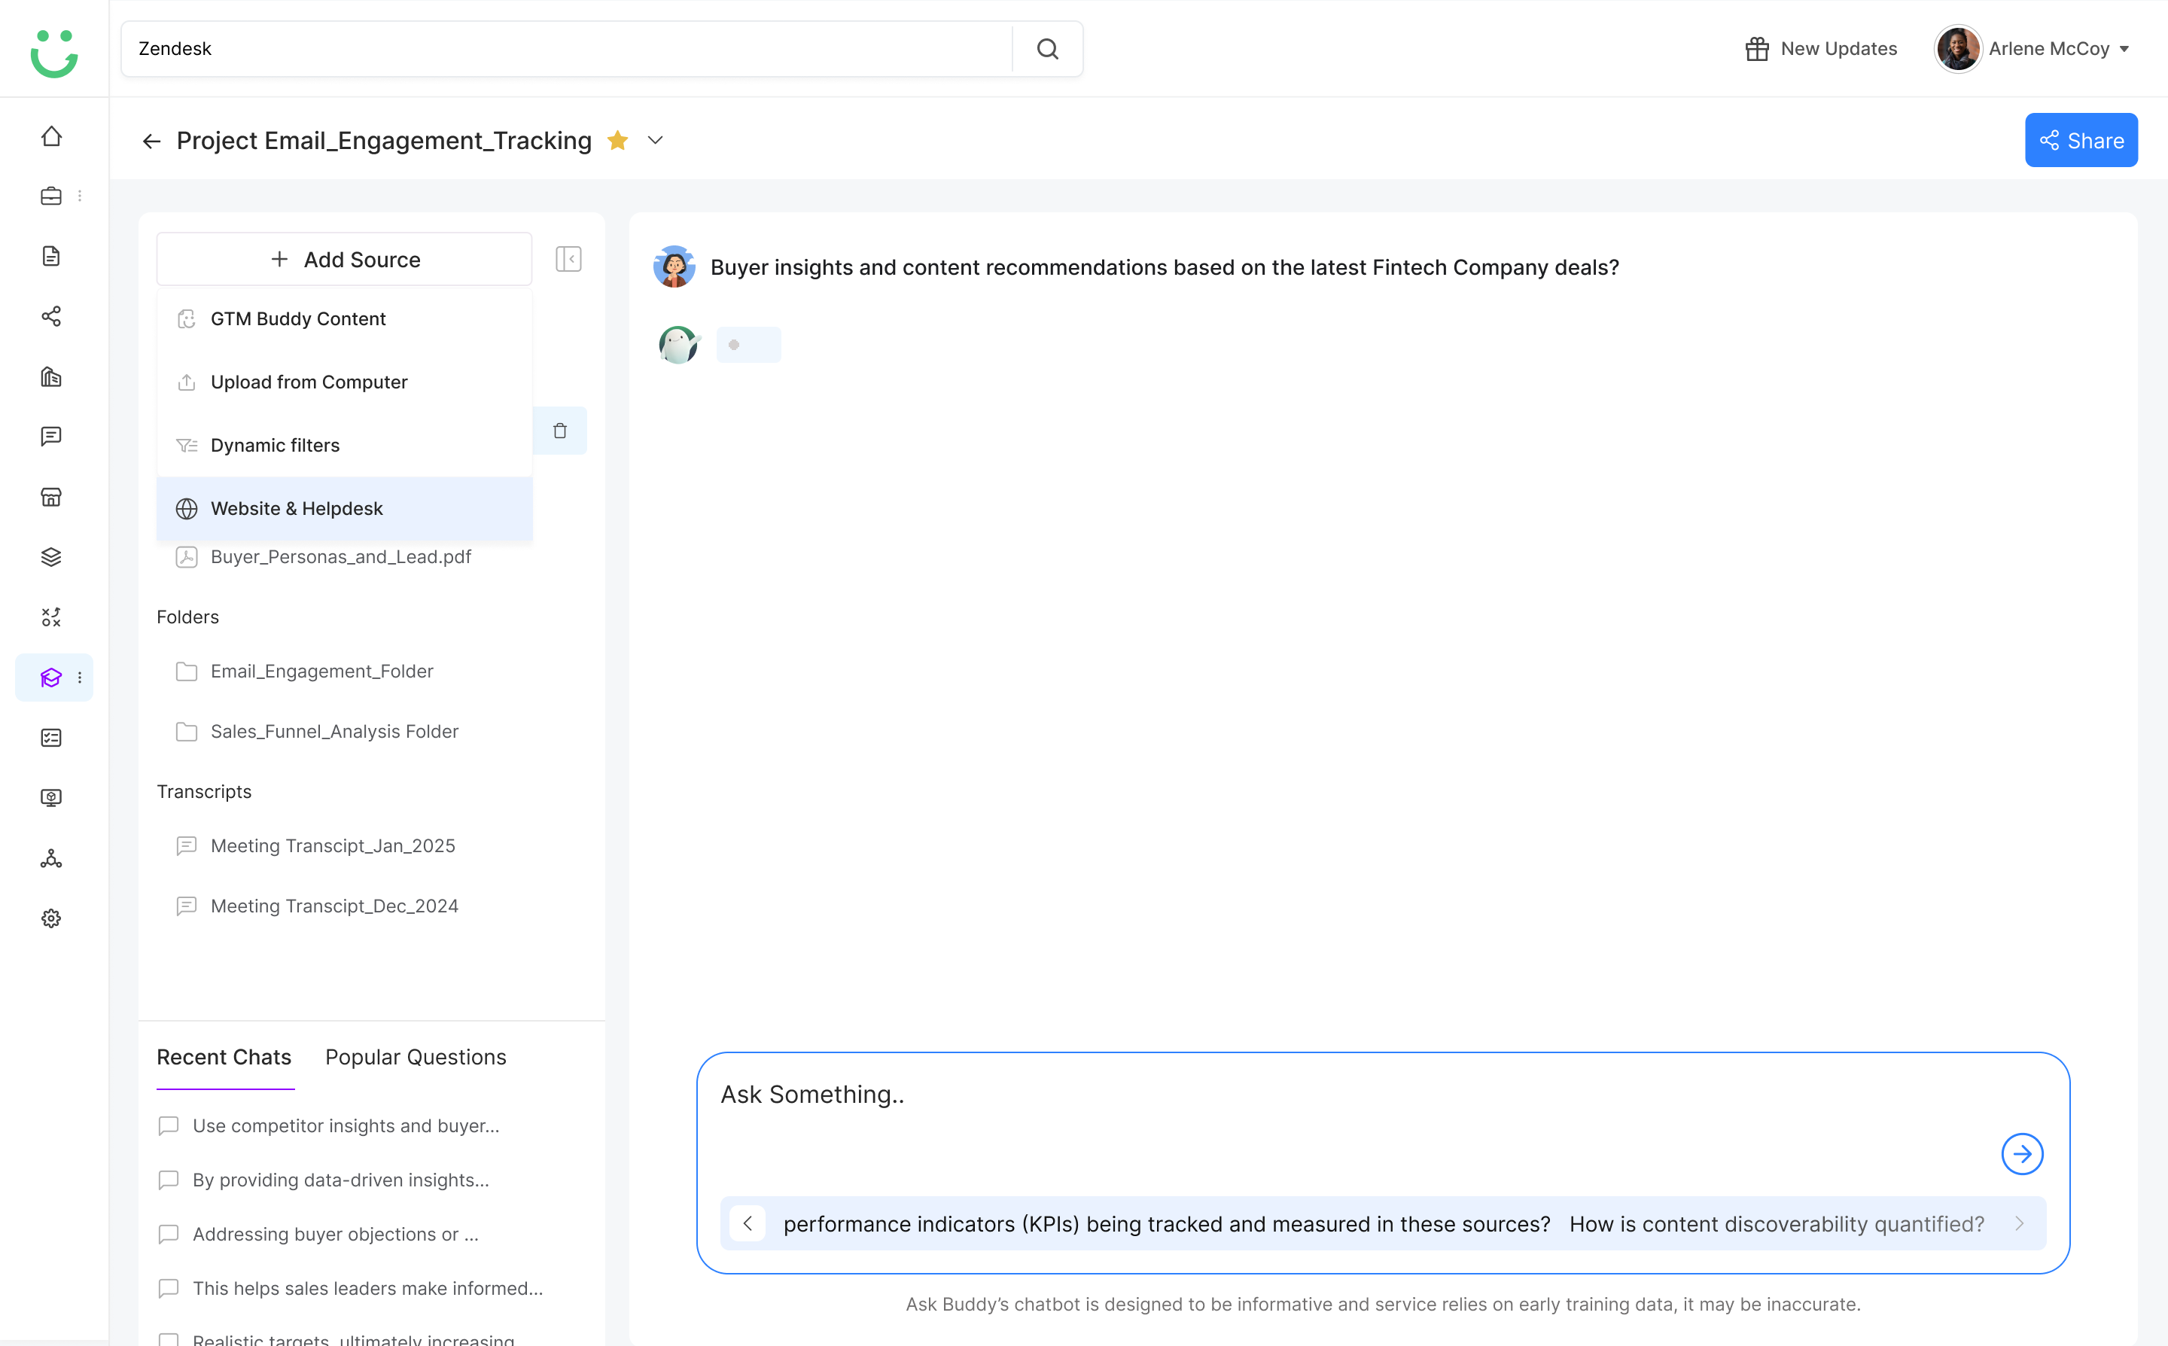Select the graduation cap sidebar icon
The image size is (2168, 1346).
tap(52, 678)
